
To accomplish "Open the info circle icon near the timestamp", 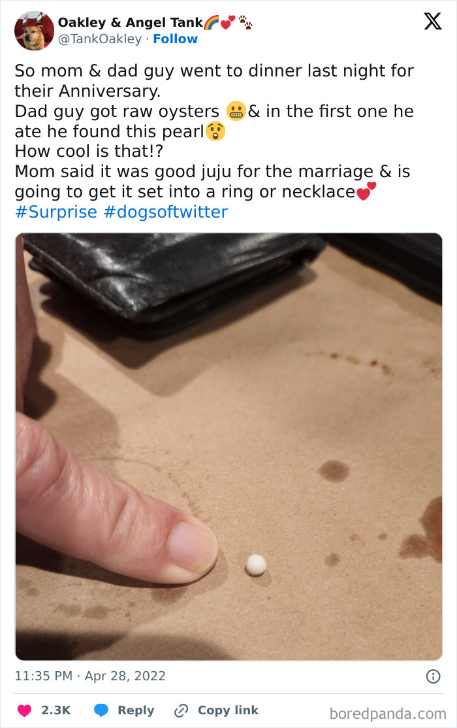I will pos(432,678).
